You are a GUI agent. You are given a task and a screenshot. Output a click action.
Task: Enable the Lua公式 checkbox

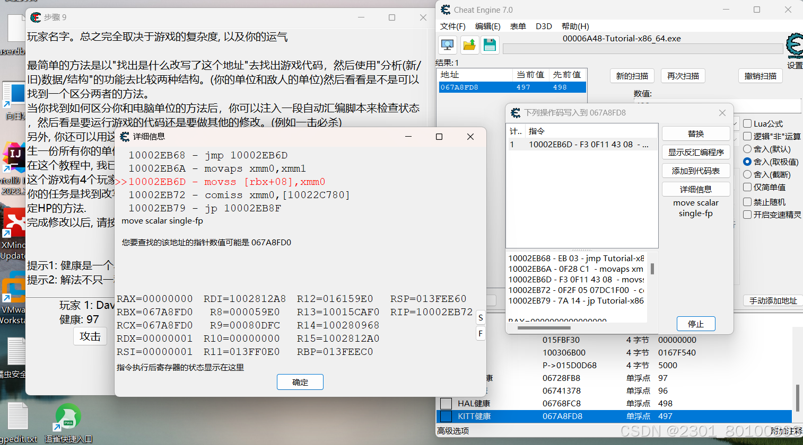point(747,123)
